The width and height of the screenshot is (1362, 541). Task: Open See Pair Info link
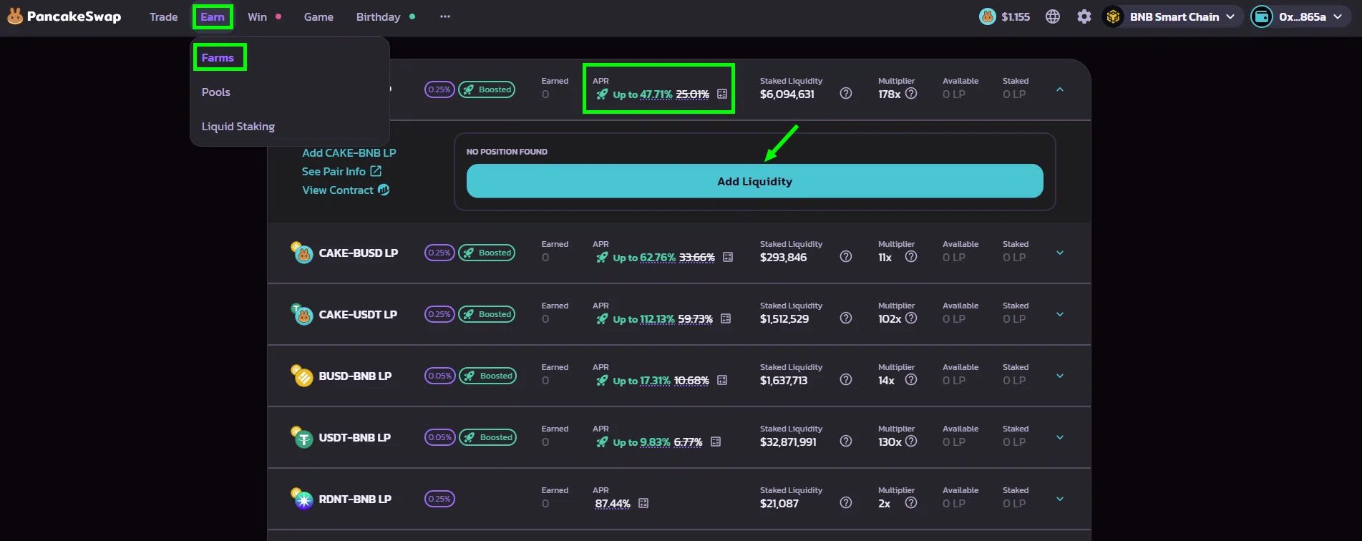pos(341,171)
